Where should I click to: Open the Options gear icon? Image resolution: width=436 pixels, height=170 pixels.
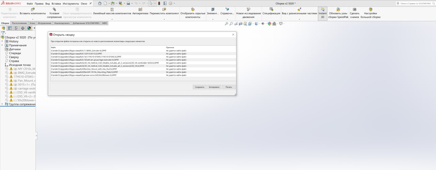tap(170, 3)
